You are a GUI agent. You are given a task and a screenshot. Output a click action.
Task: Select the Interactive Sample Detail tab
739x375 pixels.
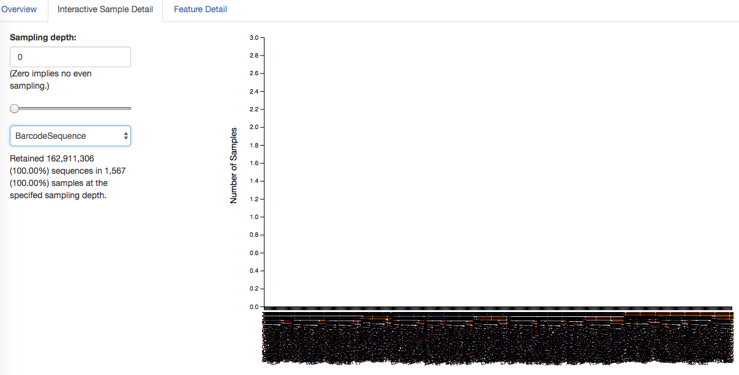[x=104, y=9]
